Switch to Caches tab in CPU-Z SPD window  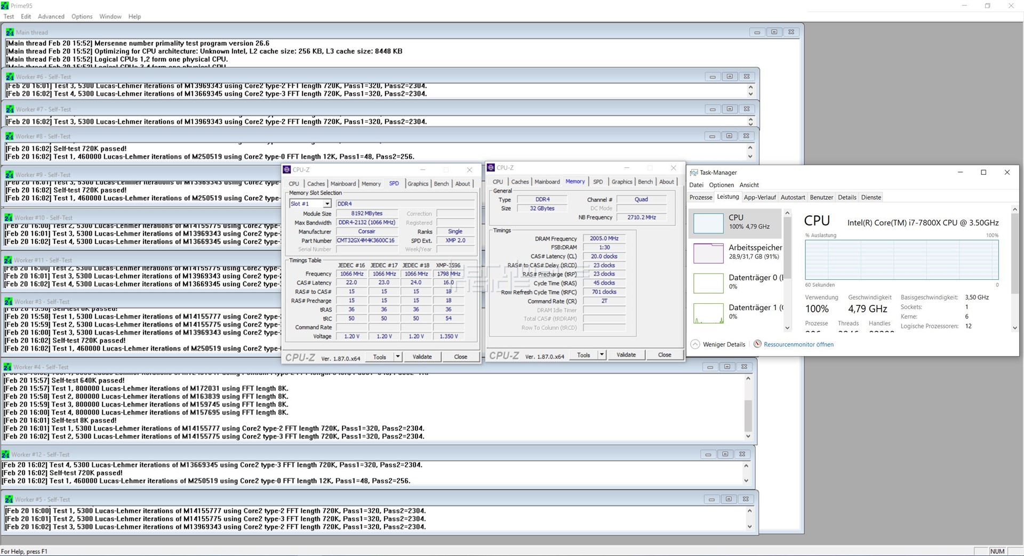[x=316, y=183]
